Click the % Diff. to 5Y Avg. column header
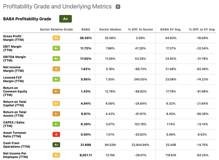The height and width of the screenshot is (160, 219). 201,29
